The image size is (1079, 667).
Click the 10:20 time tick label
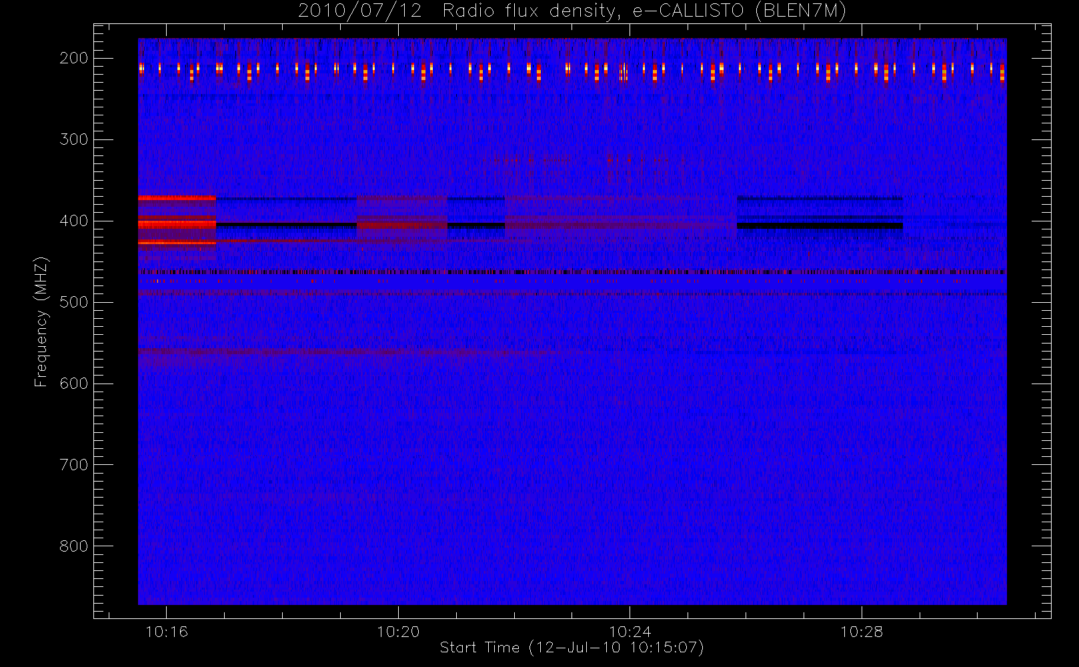tap(398, 632)
